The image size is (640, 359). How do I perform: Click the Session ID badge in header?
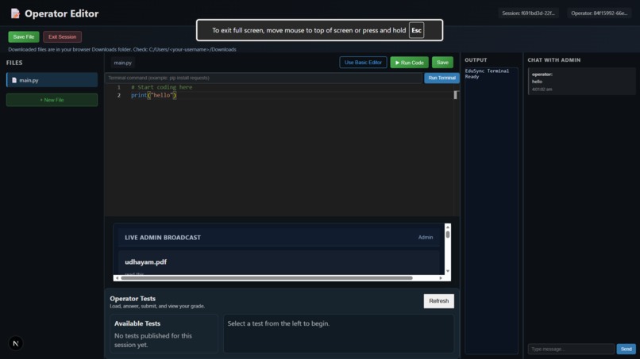click(x=528, y=13)
